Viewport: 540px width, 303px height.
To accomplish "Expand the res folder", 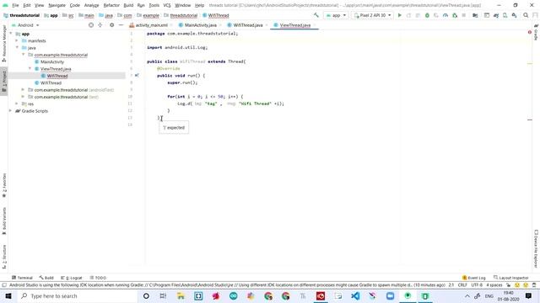I will [x=17, y=104].
